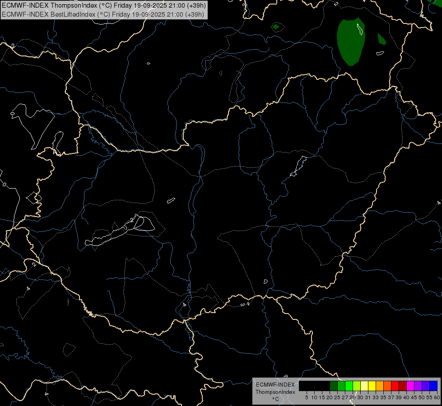Click legend scale value 5
442x406 pixels.
coord(307,397)
